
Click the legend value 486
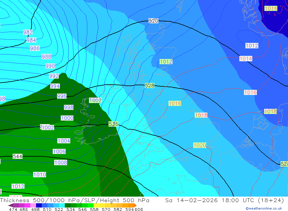click(24, 210)
